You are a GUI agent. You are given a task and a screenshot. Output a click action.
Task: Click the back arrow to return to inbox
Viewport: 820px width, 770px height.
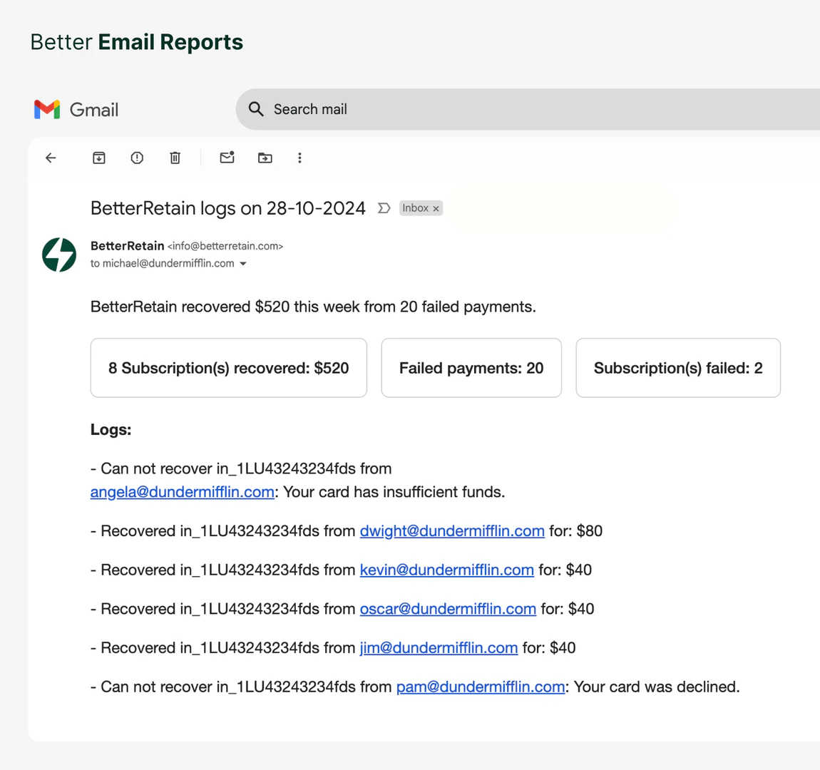tap(51, 158)
